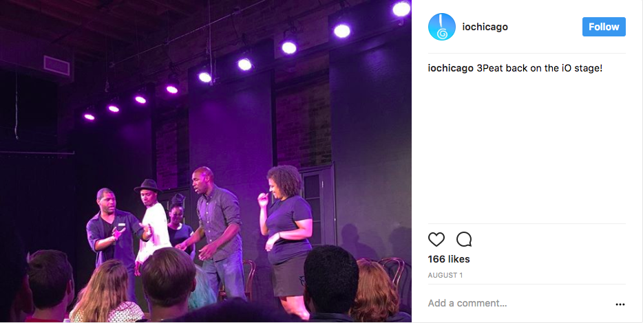643x323 pixels.
Task: Click the woman with the hair bun
Action: pos(179,224)
